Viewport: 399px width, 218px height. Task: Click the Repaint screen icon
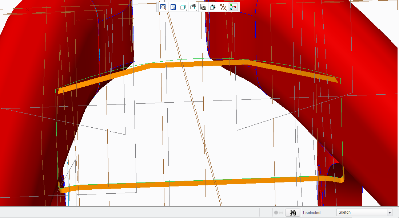(x=173, y=7)
